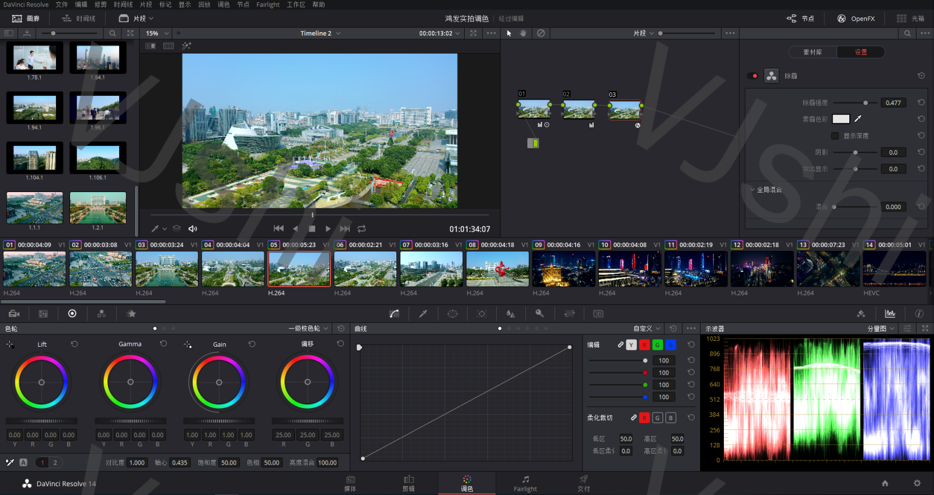934x495 pixels.
Task: Toggle curve channel ganging link icon
Action: click(620, 345)
